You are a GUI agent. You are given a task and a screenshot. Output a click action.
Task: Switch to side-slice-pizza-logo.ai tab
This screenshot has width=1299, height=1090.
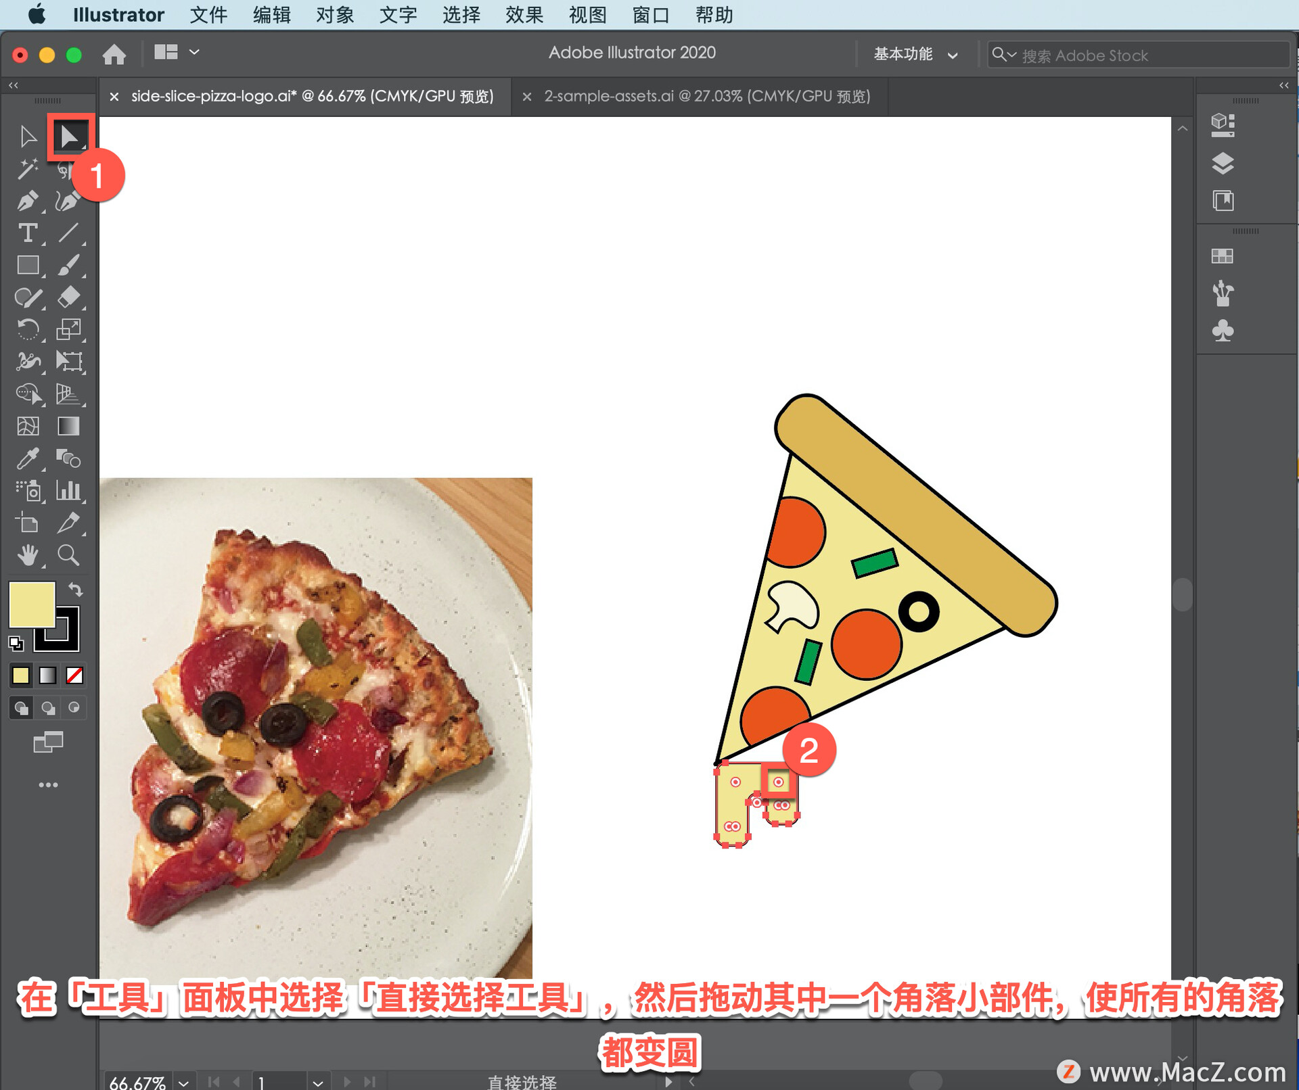(312, 96)
